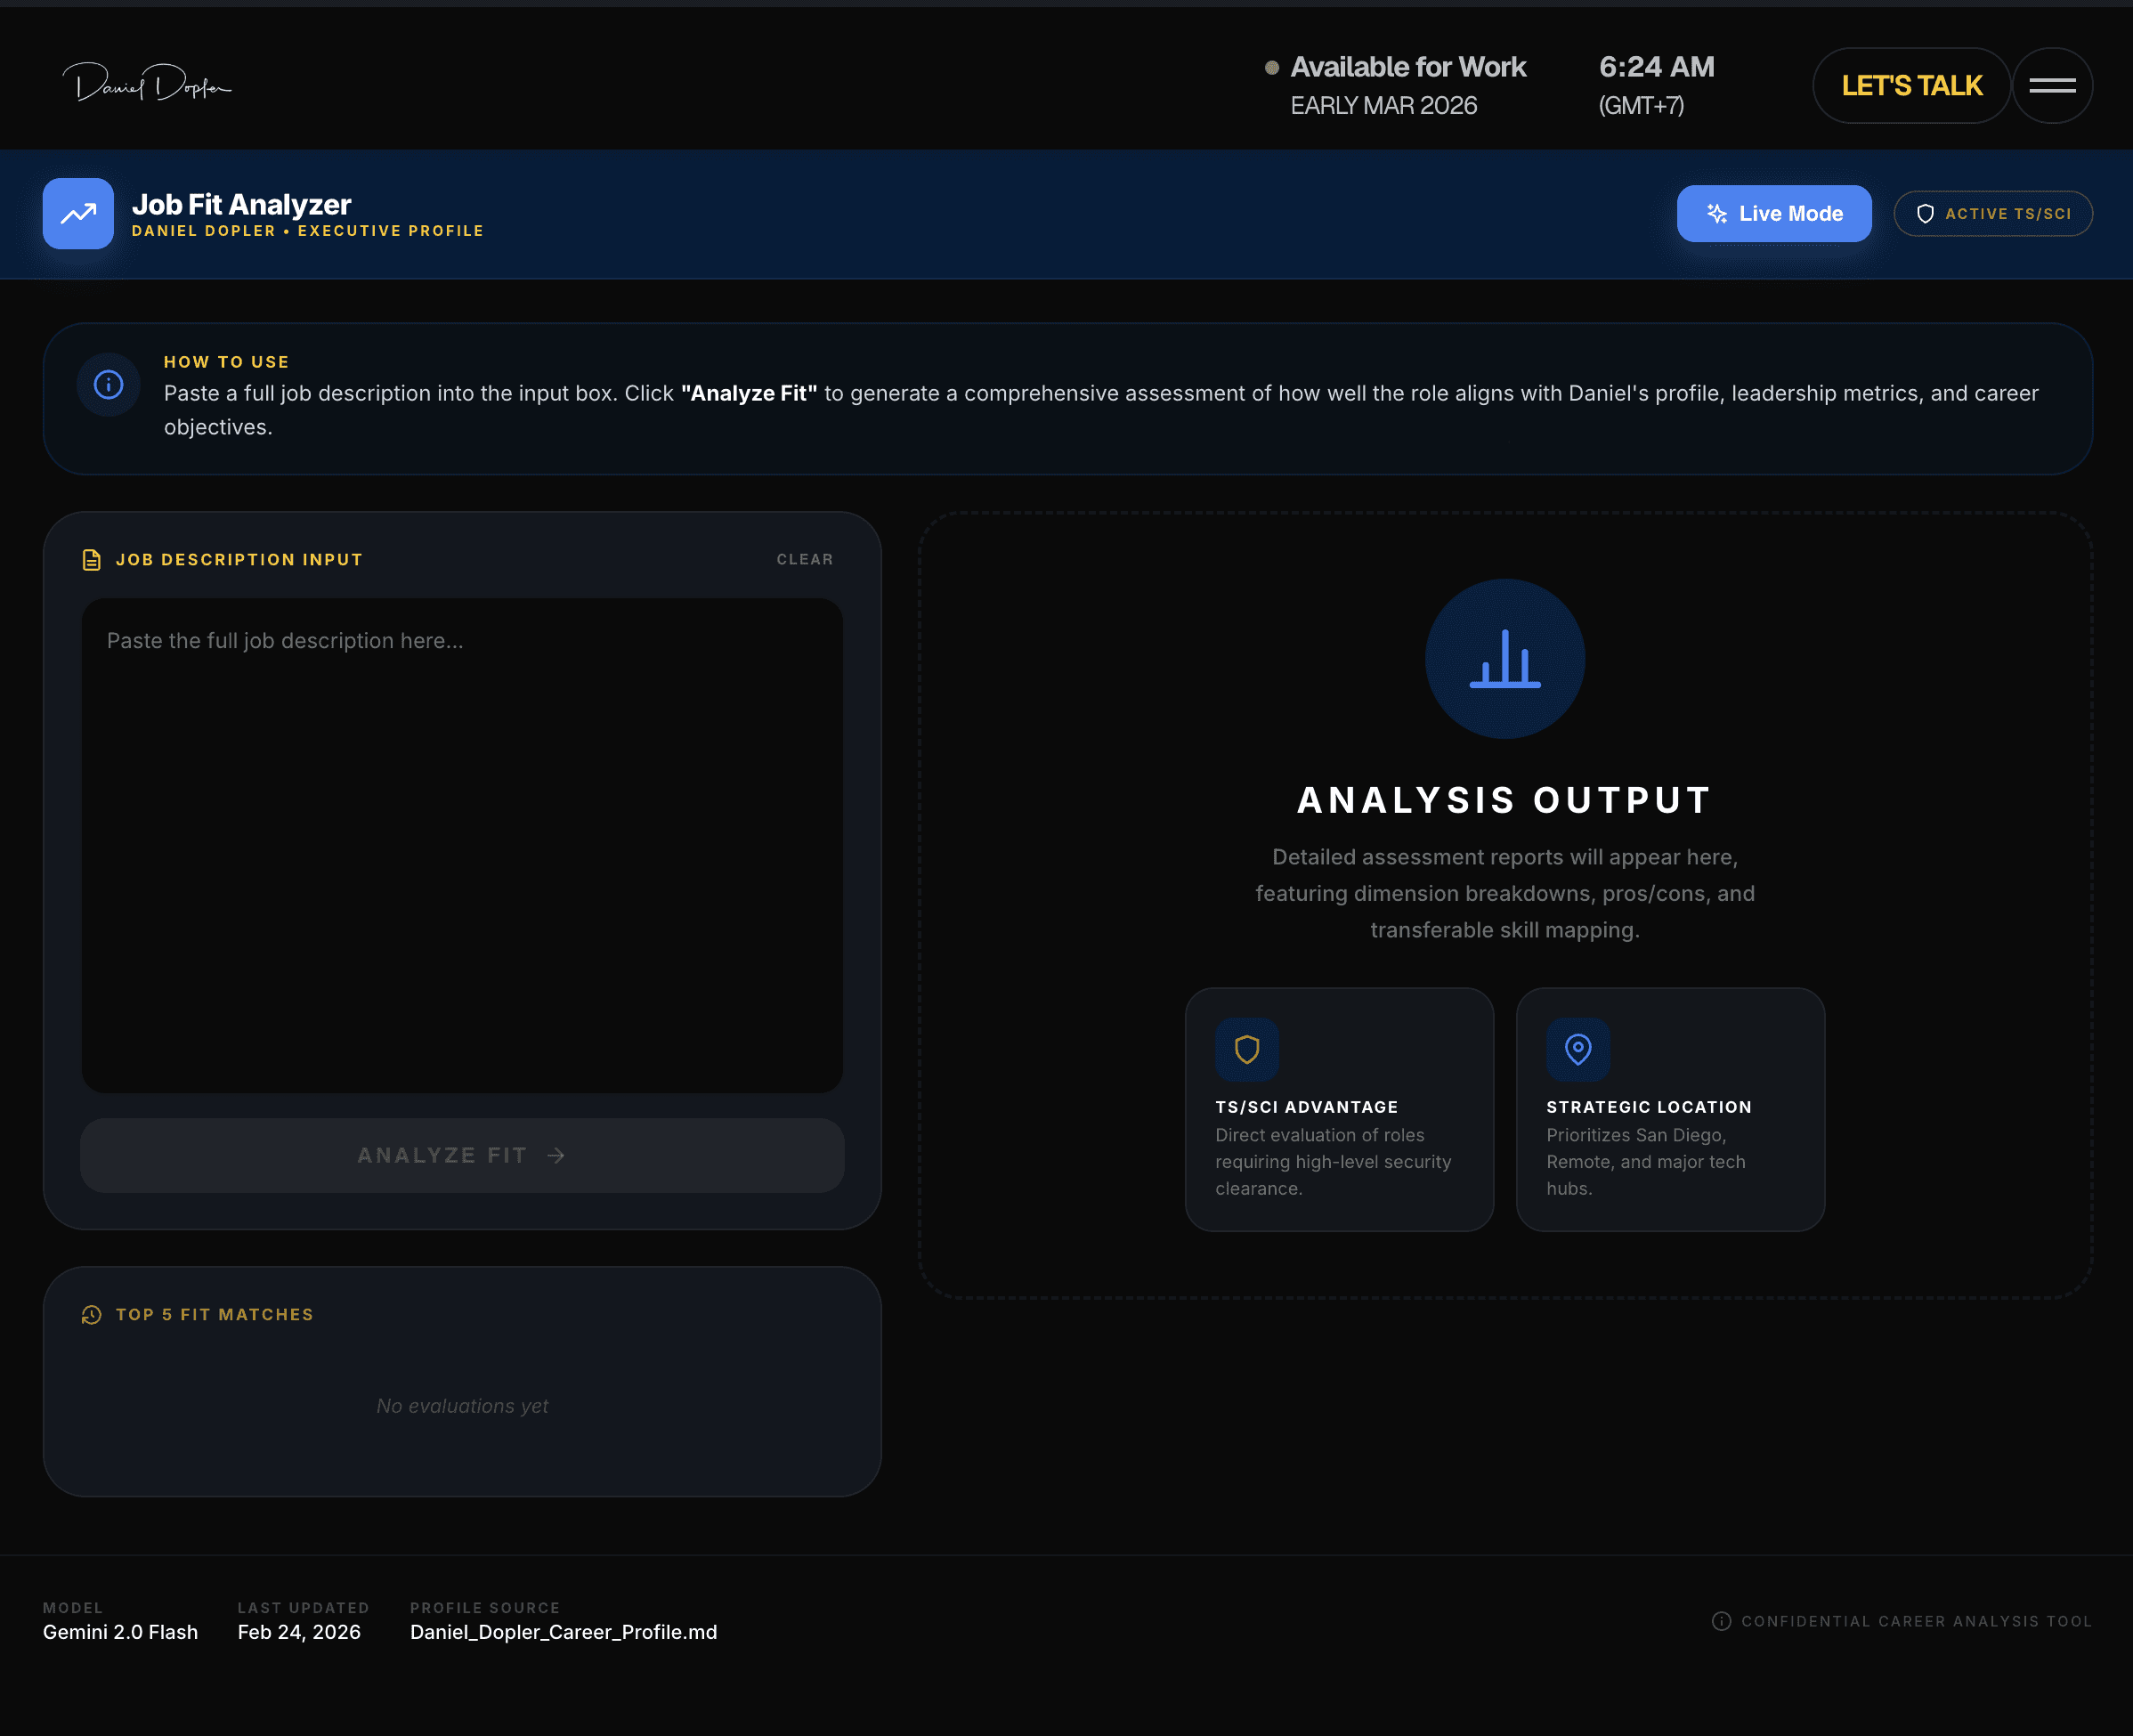This screenshot has height=1736, width=2133.
Task: Click the Daniel_Dopler_Career_Profile.md profile source
Action: pos(563,1631)
